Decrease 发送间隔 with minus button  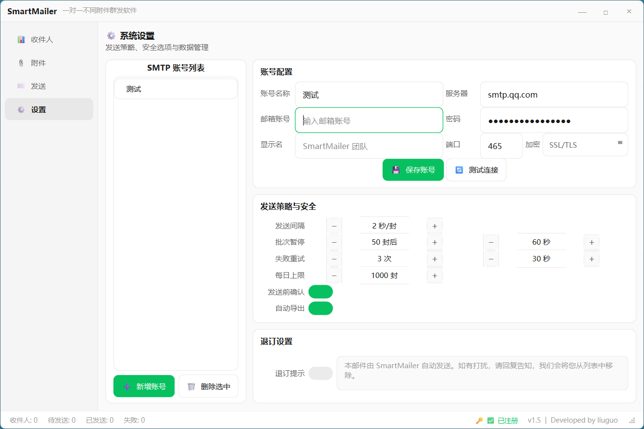[334, 226]
